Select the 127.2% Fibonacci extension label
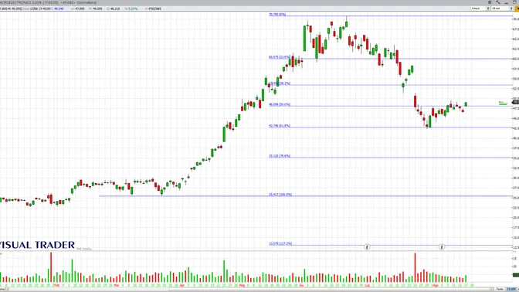This screenshot has height=292, width=519. [280, 243]
